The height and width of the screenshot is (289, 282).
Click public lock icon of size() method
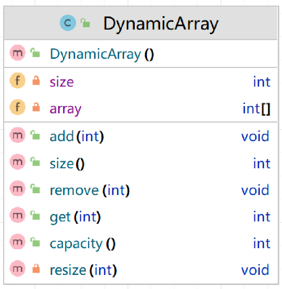[x=35, y=162]
